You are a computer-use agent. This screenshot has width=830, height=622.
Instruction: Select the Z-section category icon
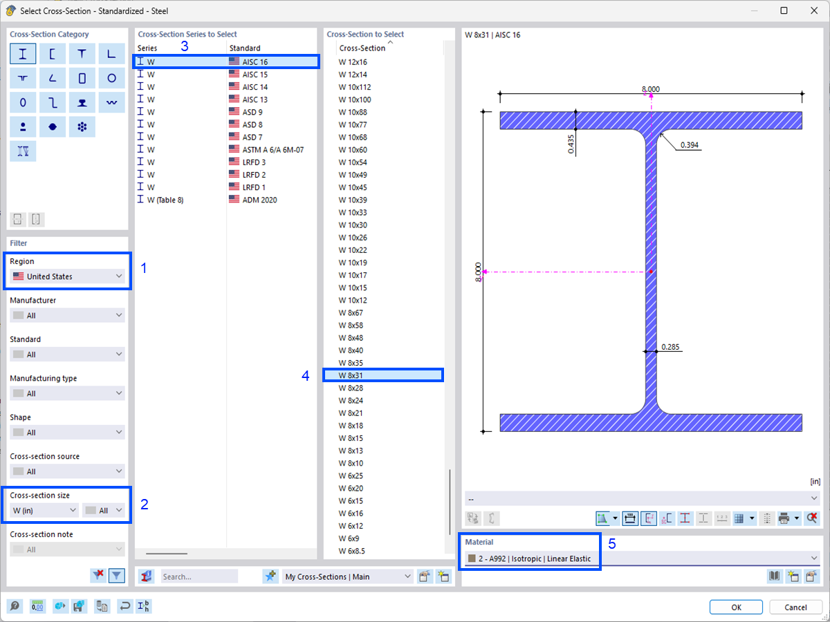coord(53,102)
